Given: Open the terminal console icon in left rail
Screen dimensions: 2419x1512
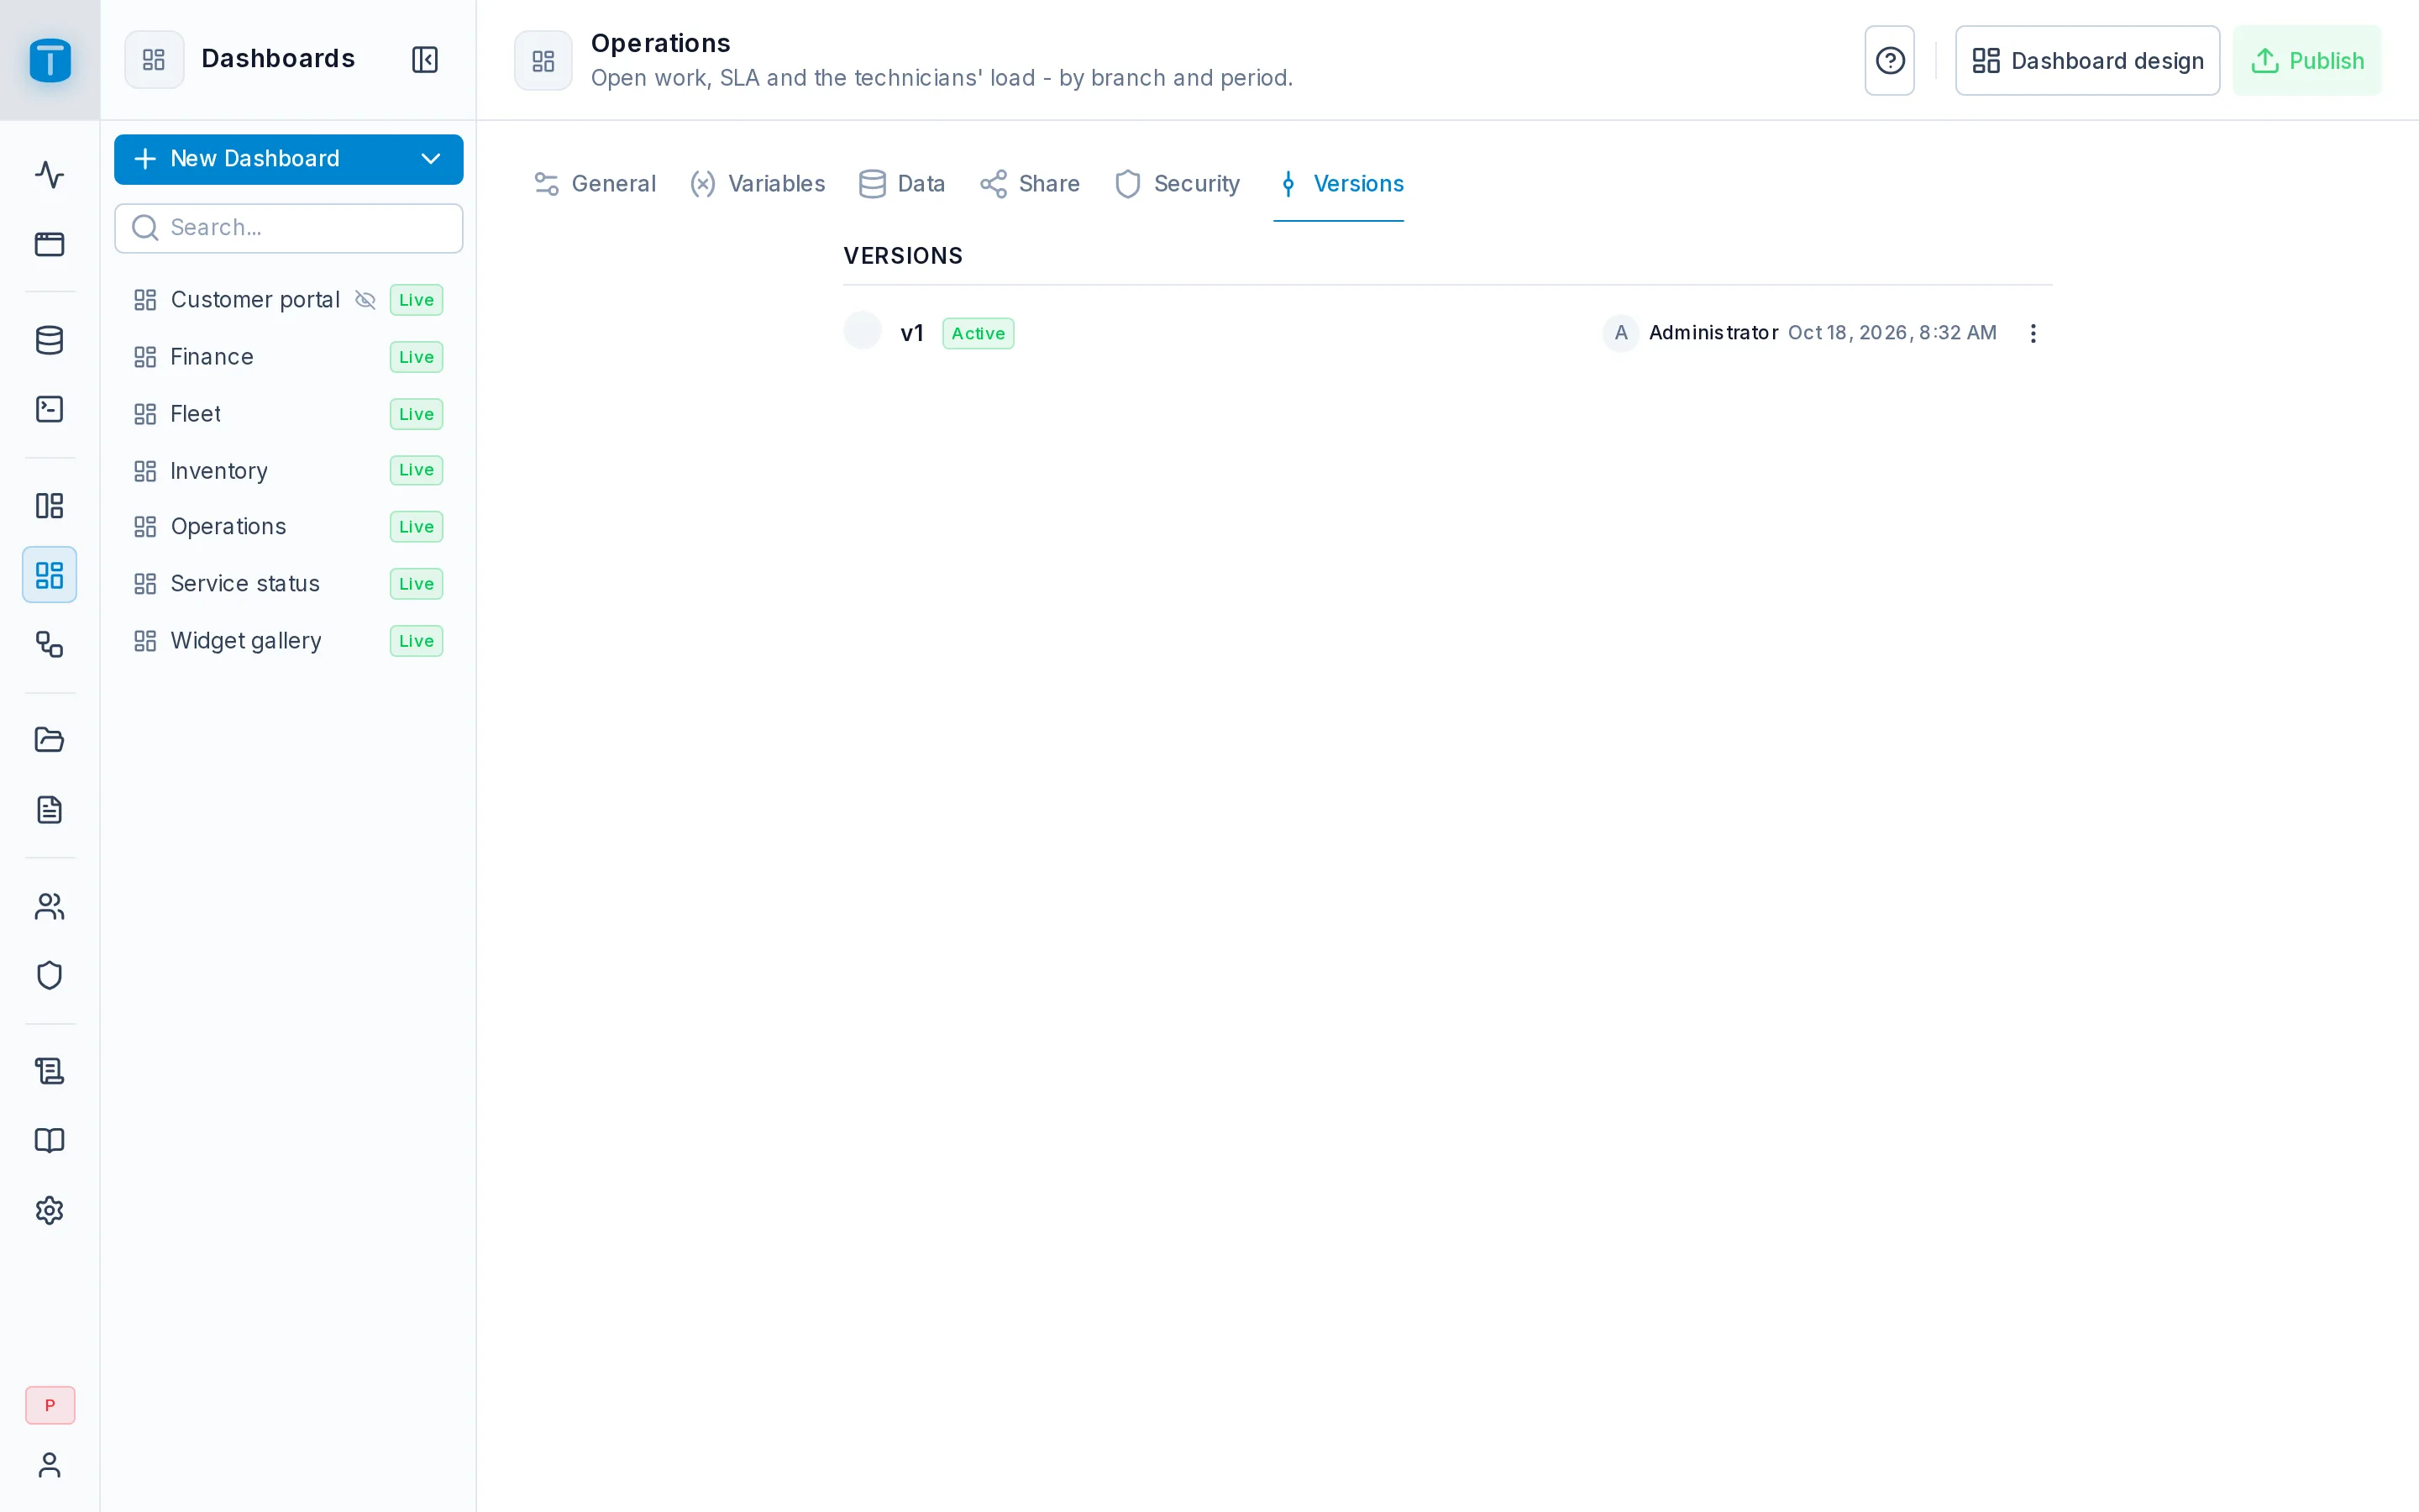Looking at the screenshot, I should tap(49, 409).
